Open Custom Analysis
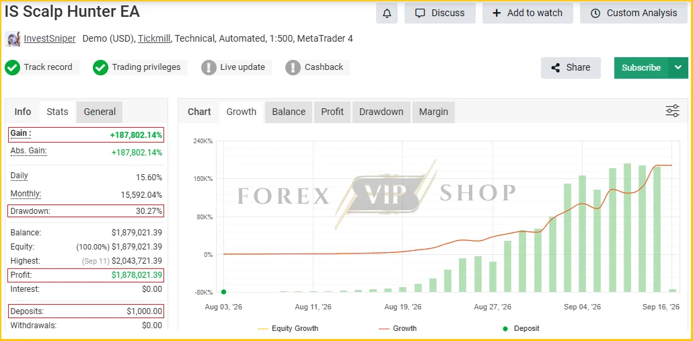Image resolution: width=693 pixels, height=341 pixels. pos(634,13)
